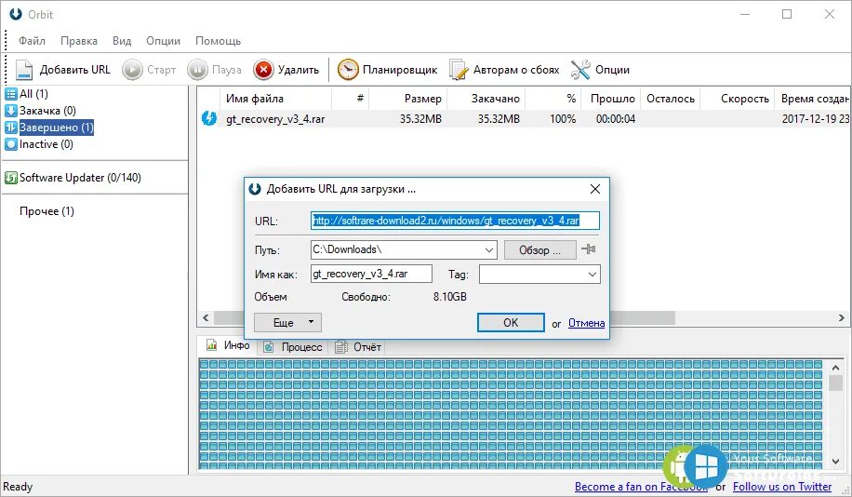Screen dimensions: 852x497
Task: Sort by Прошло column header
Action: tap(612, 99)
